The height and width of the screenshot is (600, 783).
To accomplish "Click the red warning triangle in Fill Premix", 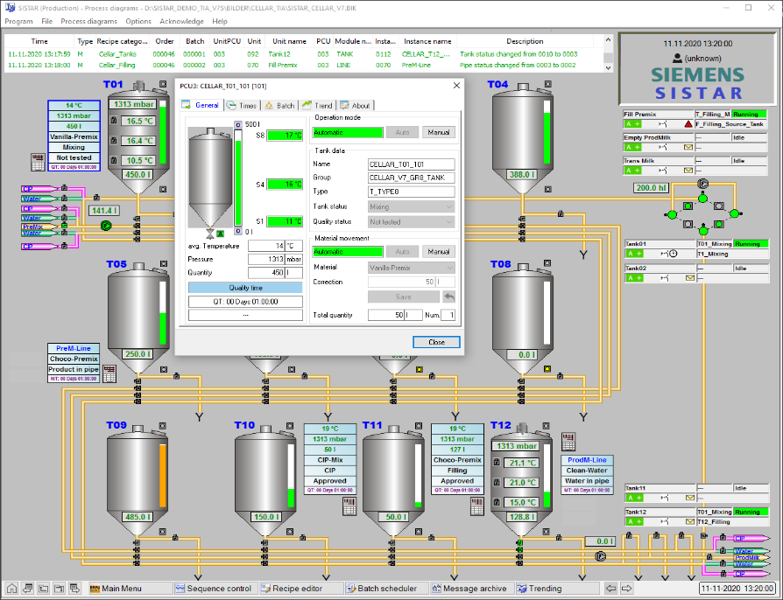I will [688, 123].
